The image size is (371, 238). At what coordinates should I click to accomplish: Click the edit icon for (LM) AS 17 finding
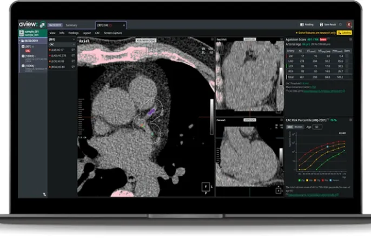click(73, 50)
